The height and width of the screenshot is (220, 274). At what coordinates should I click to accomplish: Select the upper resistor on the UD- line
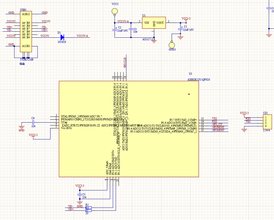point(88,208)
